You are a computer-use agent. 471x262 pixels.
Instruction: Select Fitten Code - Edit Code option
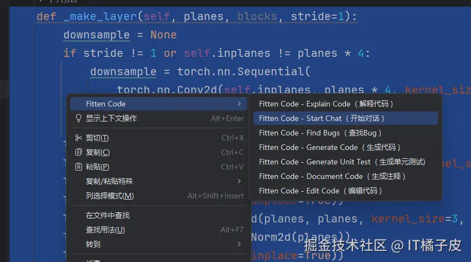(345, 191)
